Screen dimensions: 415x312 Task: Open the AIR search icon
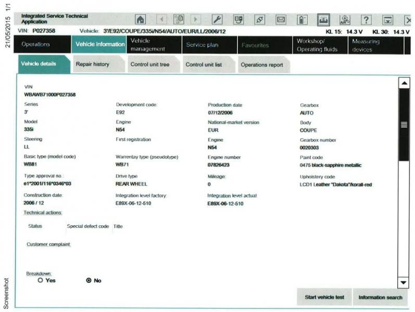[x=345, y=20]
